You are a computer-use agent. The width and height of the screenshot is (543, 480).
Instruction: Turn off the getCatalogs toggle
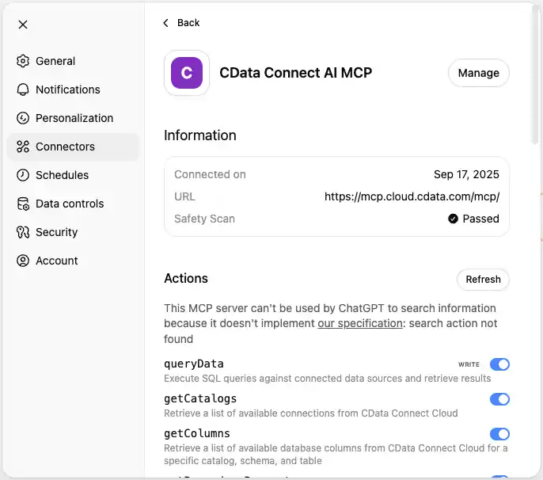499,399
